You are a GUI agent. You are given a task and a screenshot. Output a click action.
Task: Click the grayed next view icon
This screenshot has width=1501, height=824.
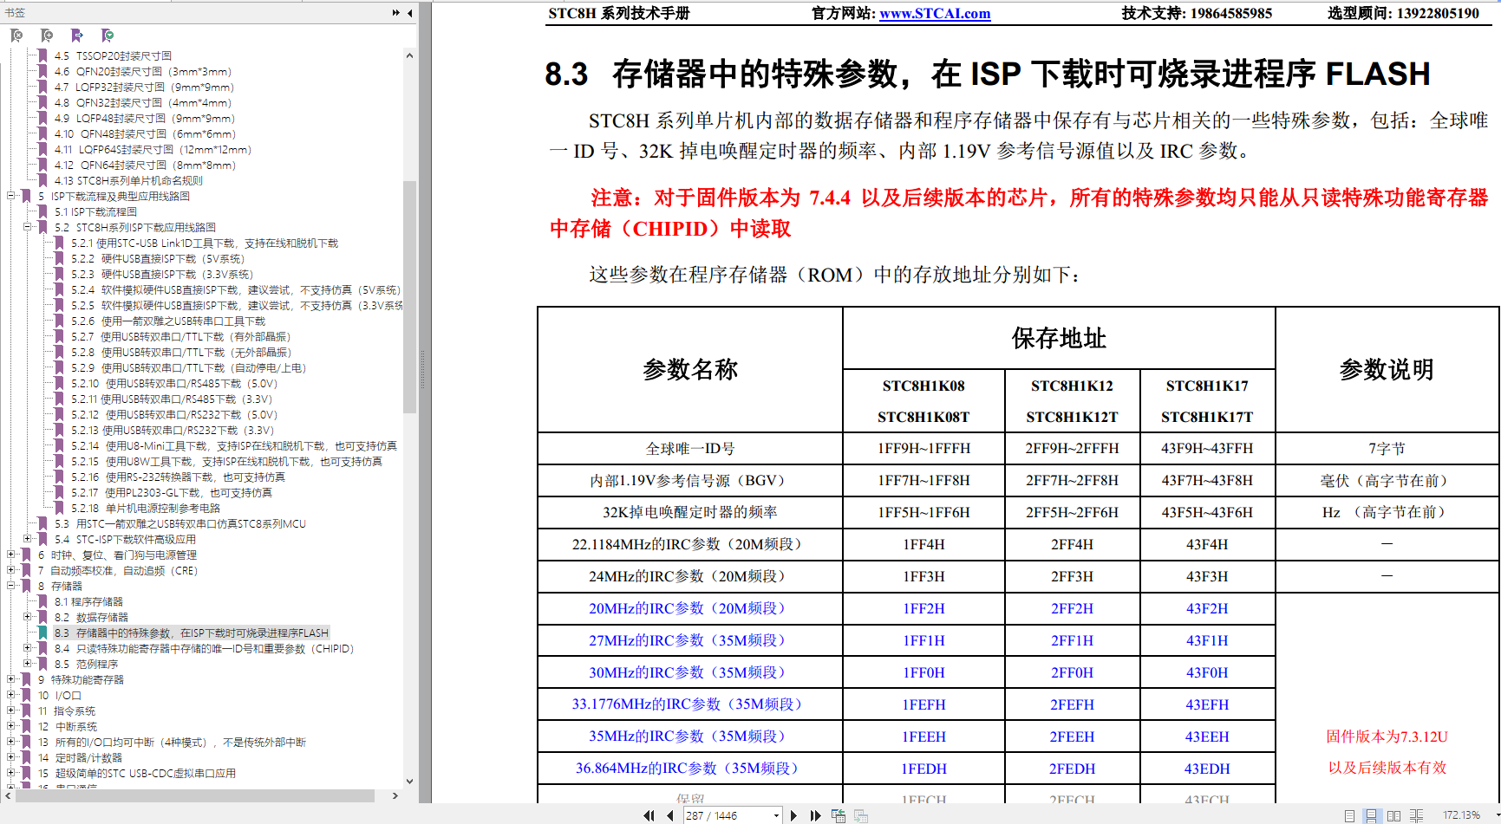tap(861, 815)
